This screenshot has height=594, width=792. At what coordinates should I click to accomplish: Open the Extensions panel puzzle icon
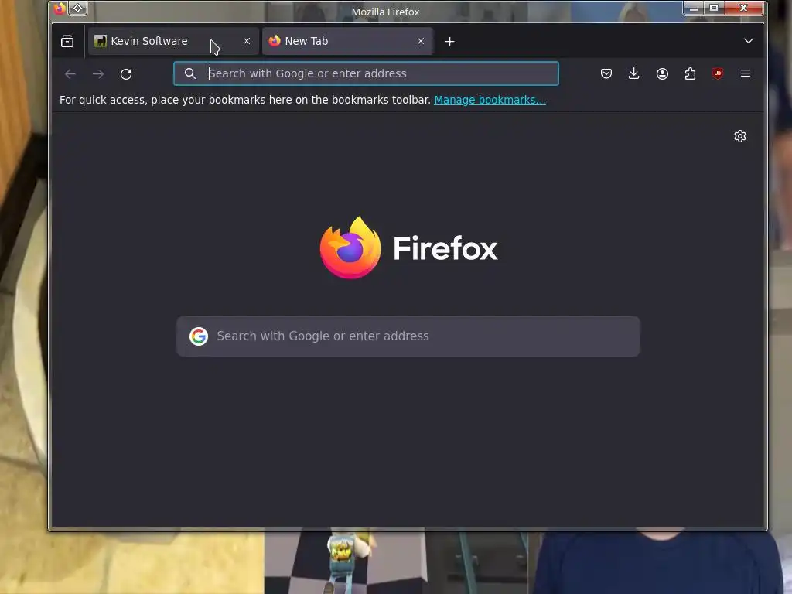690,73
